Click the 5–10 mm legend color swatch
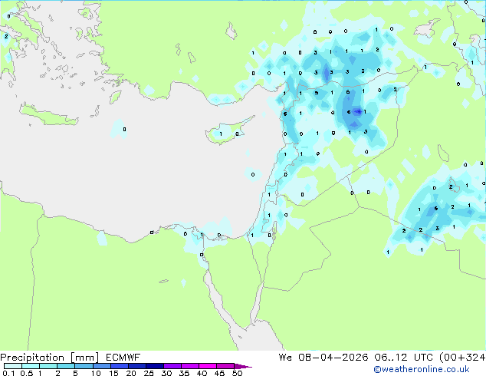Viewport: 486px width, 376px height. coord(84,366)
